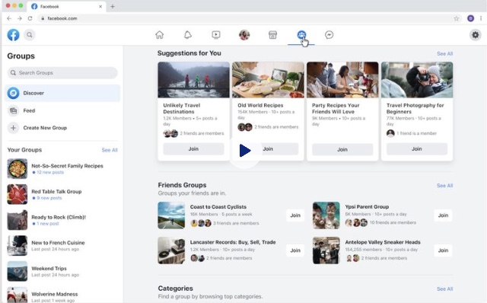Open Red Table Talk Group
Screen dimensions: 487x303
tap(62, 194)
